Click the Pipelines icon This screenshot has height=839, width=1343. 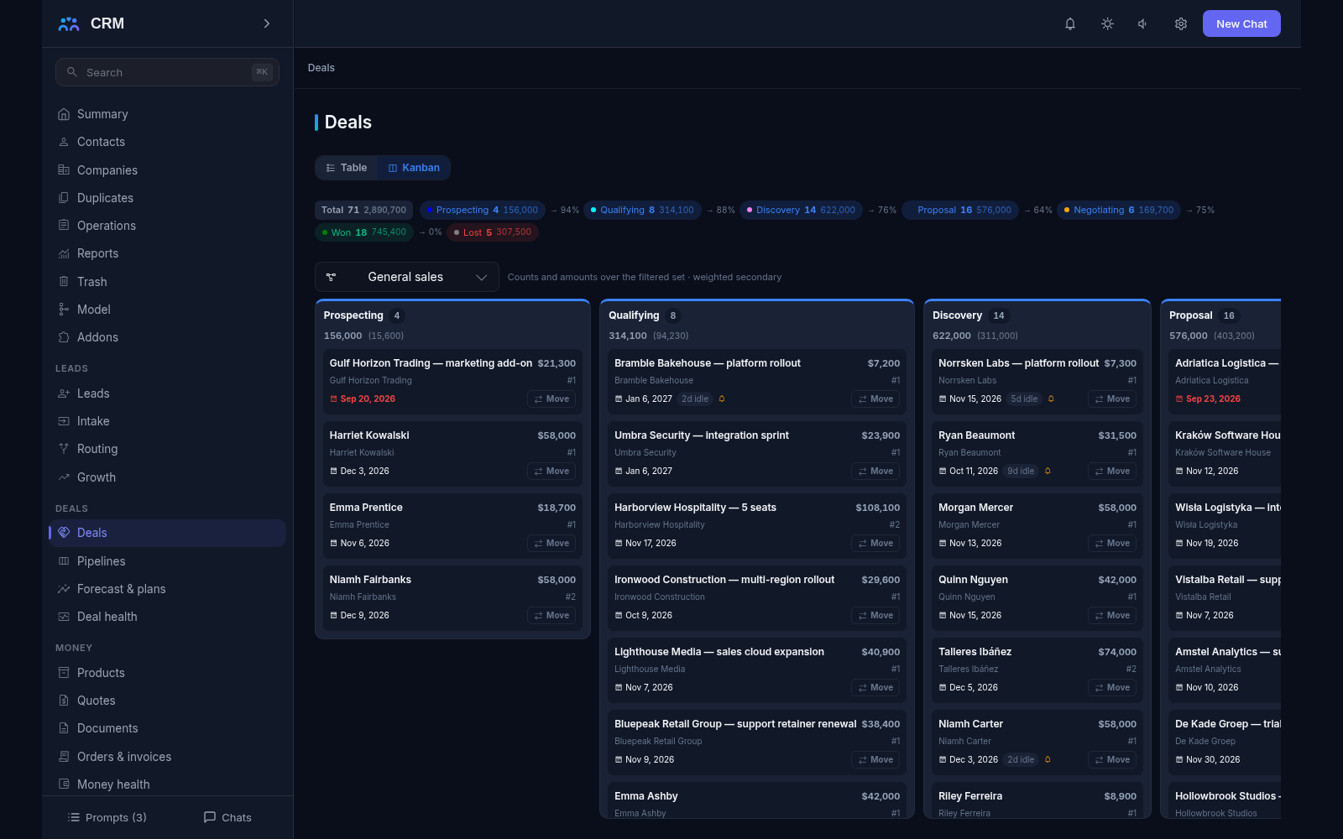pyautogui.click(x=64, y=561)
